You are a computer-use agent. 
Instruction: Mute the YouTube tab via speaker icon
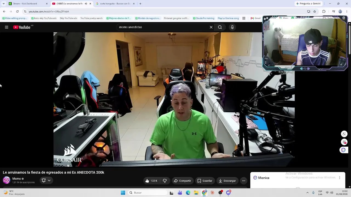point(86,4)
